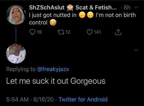Screen dimensions: 144x106
Task: Open the original poster's profile picture
Action: click(x=16, y=15)
